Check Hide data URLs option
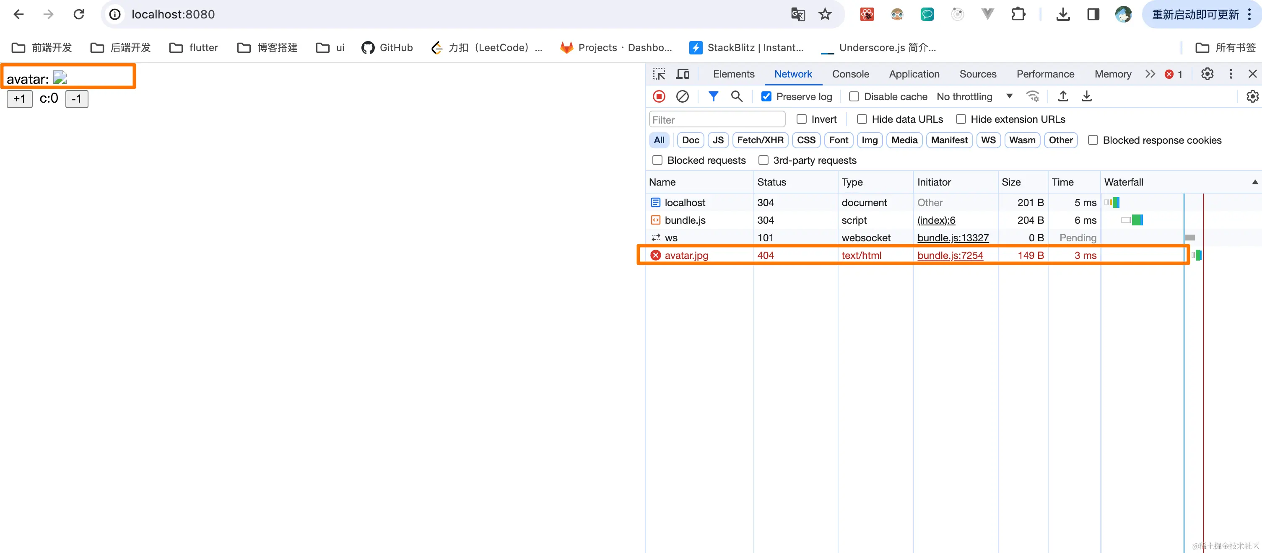Viewport: 1262px width, 553px height. [862, 119]
